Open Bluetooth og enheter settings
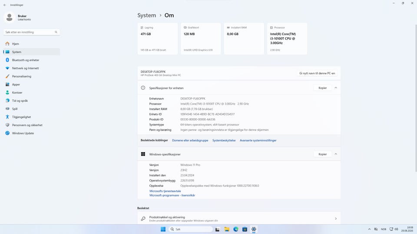The image size is (417, 234). pos(32,60)
